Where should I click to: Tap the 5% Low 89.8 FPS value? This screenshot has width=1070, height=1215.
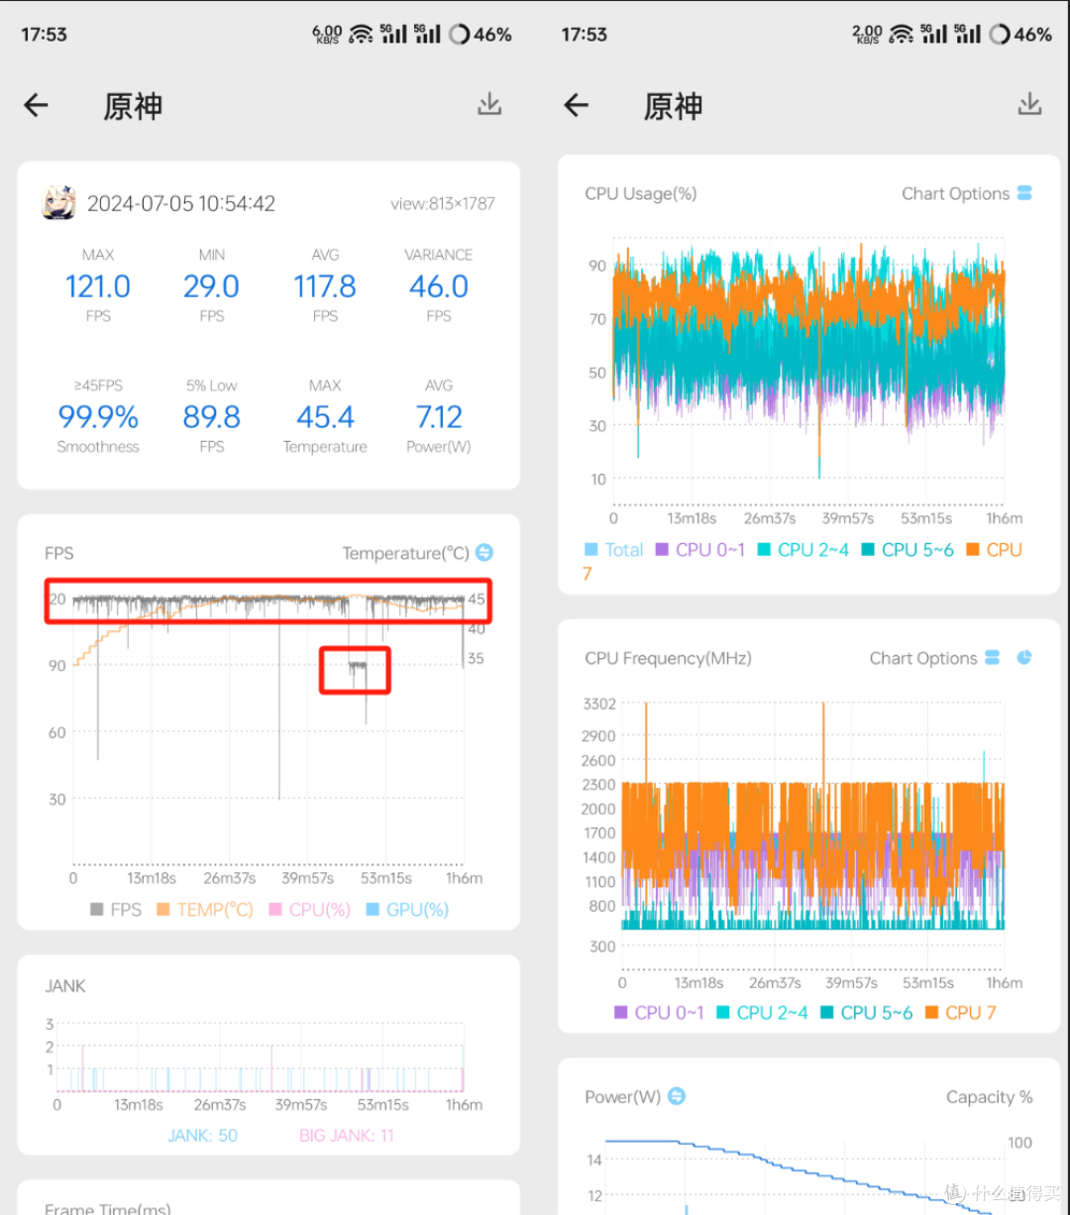211,417
